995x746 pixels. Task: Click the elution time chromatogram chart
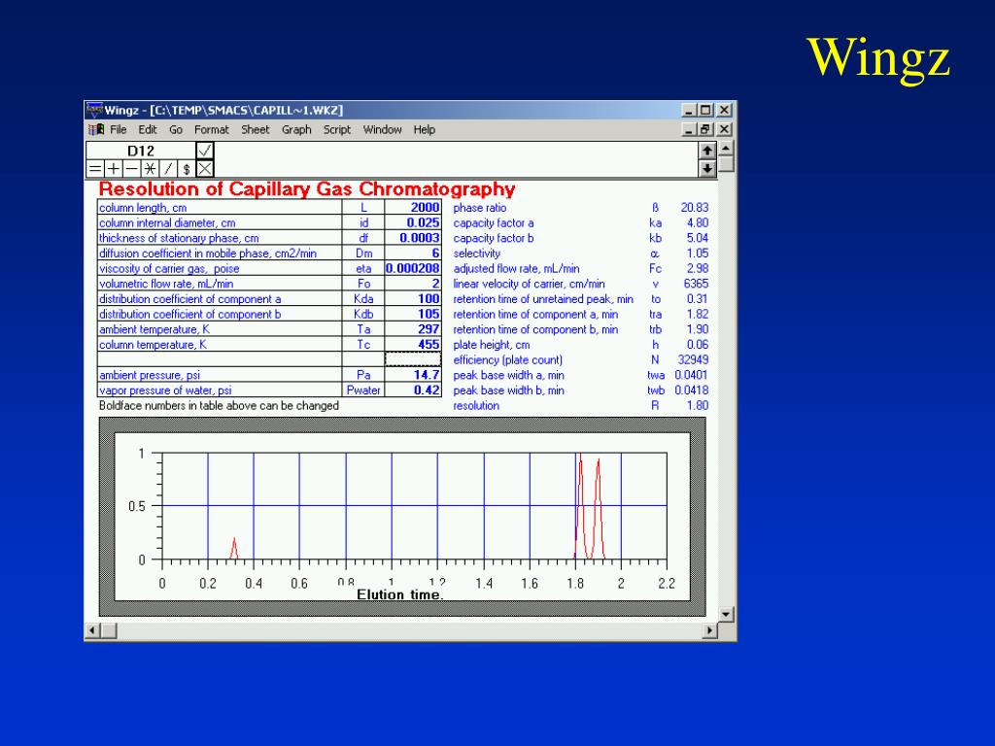click(x=402, y=517)
